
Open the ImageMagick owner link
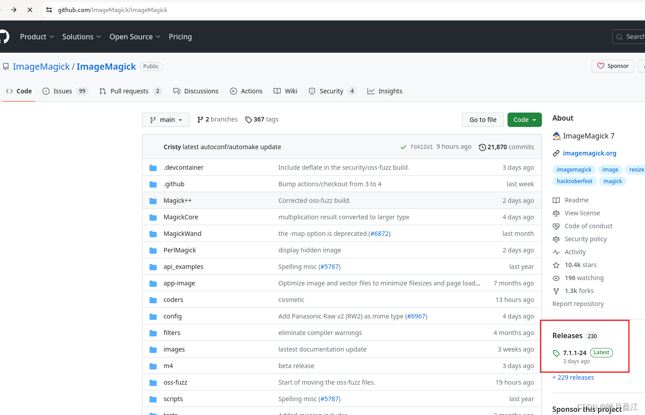click(x=42, y=67)
